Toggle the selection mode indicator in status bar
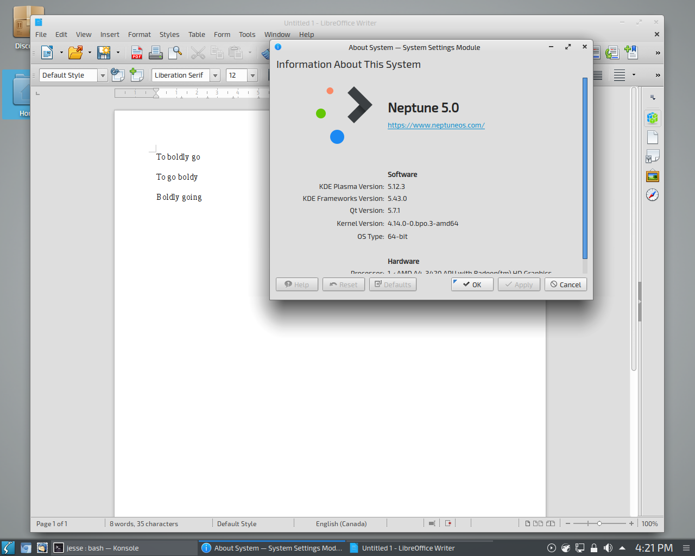This screenshot has width=695, height=556. pyautogui.click(x=432, y=523)
